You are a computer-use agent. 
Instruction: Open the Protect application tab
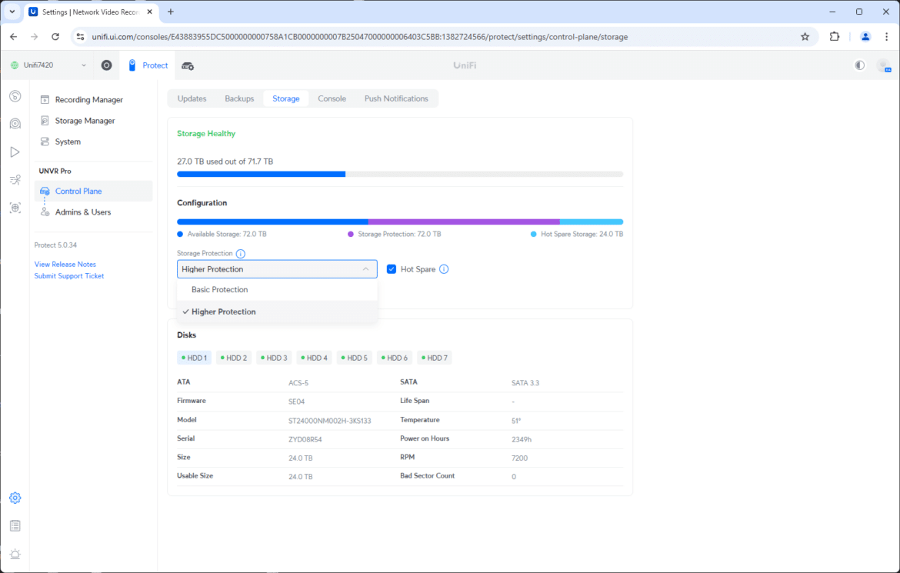coord(148,65)
